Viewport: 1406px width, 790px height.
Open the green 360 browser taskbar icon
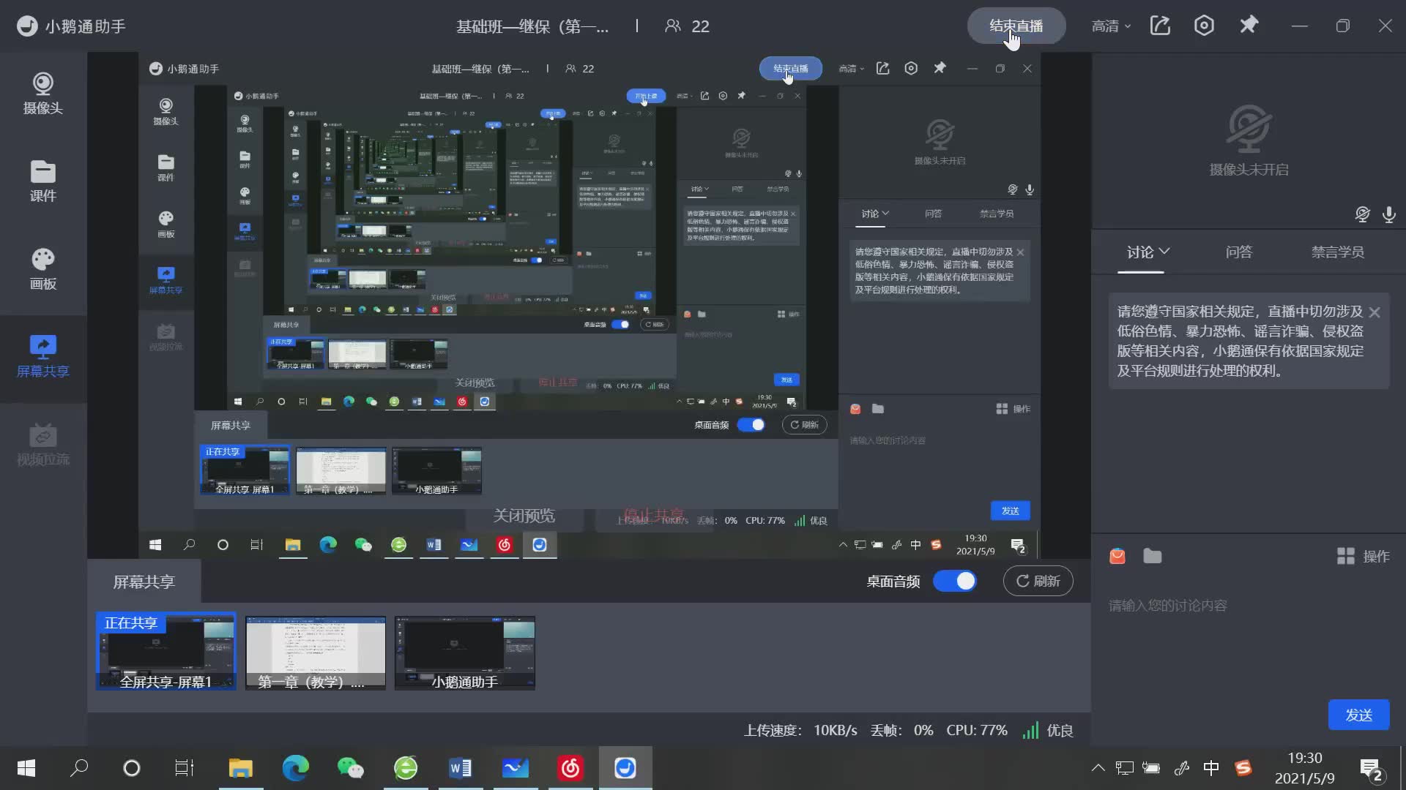click(406, 768)
